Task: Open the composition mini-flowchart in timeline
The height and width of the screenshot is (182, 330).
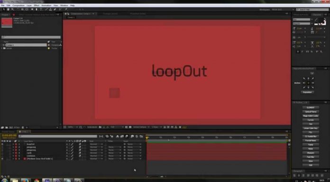Action: pyautogui.click(x=101, y=137)
